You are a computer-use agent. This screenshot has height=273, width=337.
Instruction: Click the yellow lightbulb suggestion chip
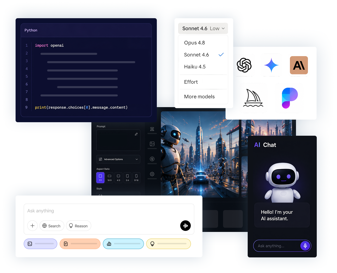click(168, 244)
